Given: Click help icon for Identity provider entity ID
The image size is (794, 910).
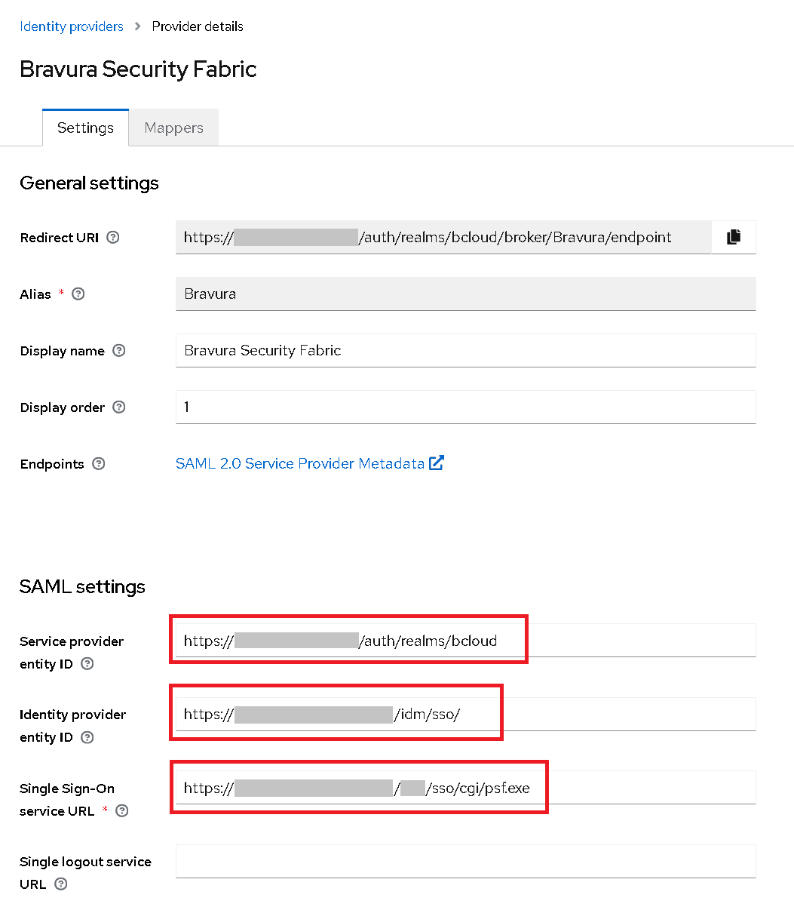Looking at the screenshot, I should pos(87,737).
